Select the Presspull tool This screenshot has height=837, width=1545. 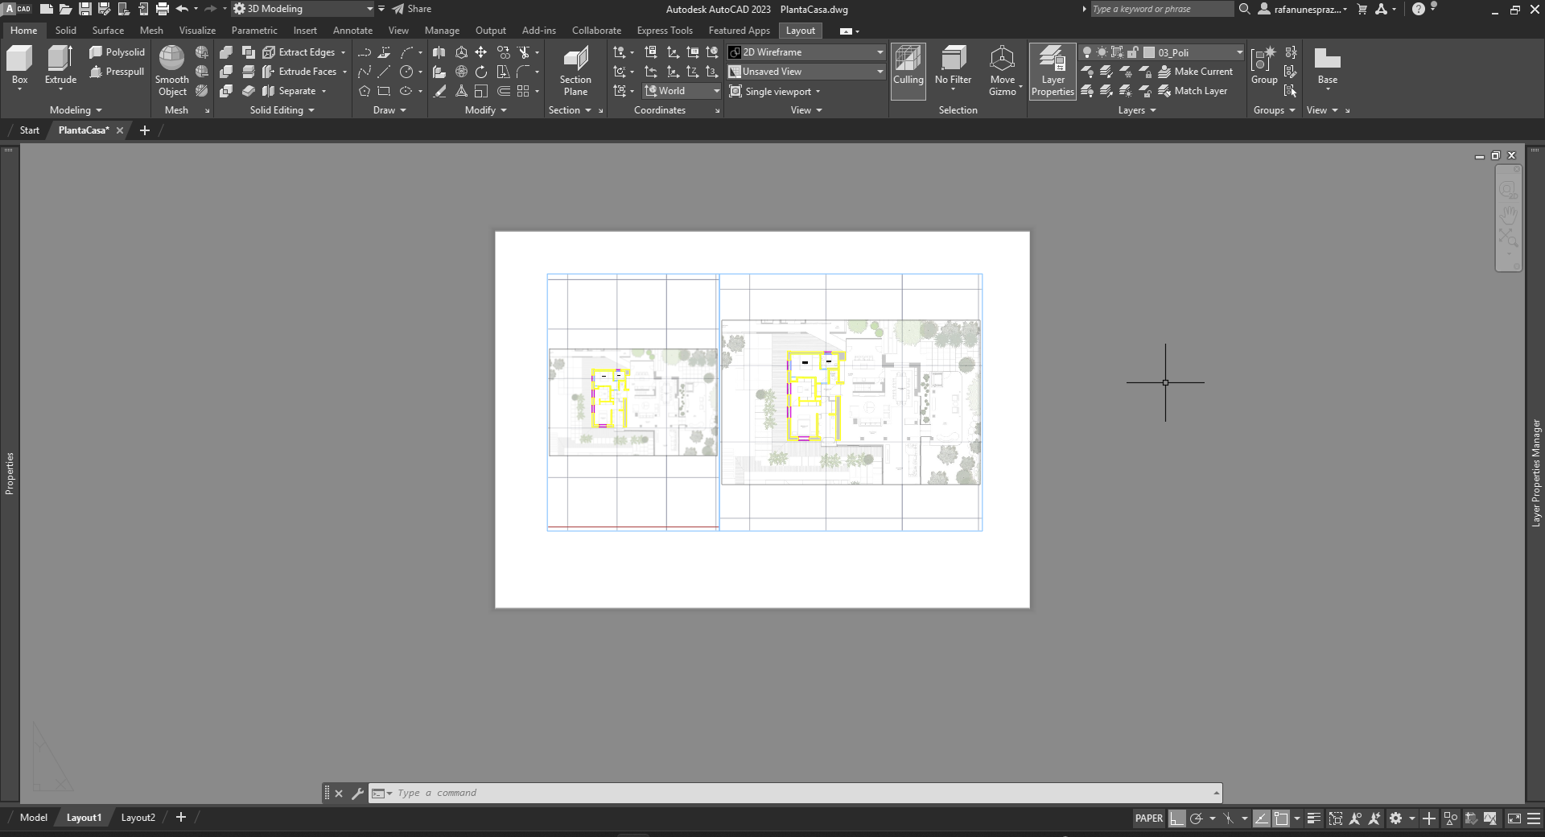point(117,72)
